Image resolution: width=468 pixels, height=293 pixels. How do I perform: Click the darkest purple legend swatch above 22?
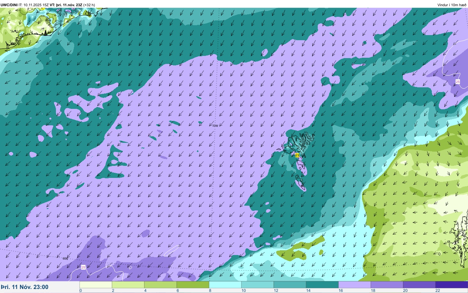click(x=452, y=285)
